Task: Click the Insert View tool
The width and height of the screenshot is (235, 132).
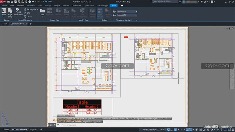Action: 18,12
